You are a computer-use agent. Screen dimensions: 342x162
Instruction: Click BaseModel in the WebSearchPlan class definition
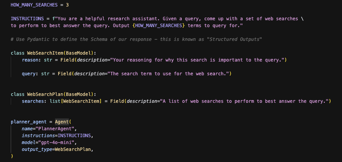[x=78, y=94]
